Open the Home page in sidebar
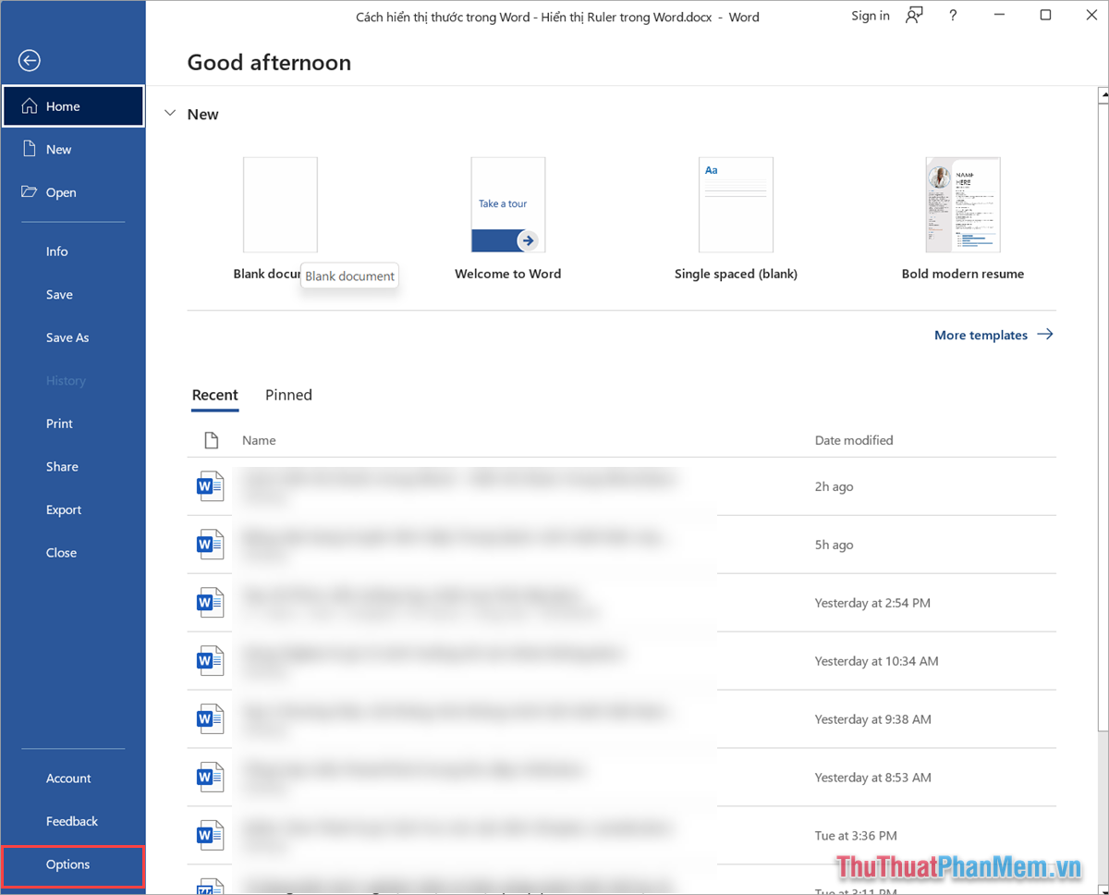 (73, 106)
